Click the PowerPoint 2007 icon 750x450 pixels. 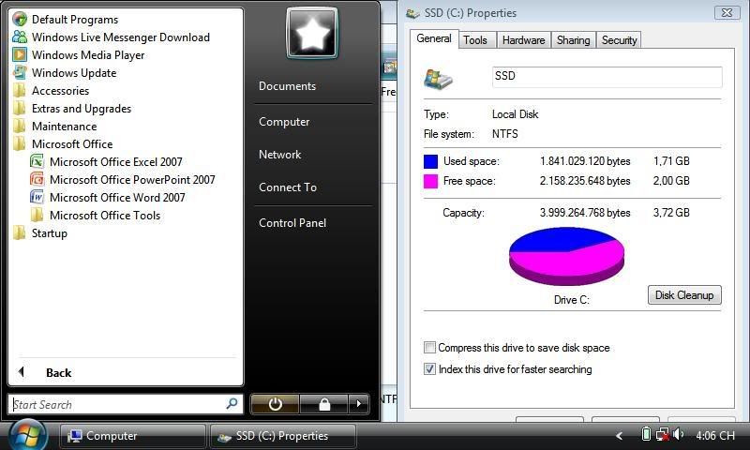coord(37,180)
